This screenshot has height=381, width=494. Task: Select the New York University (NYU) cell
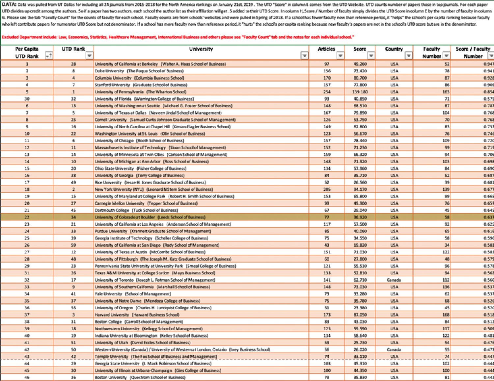click(201, 189)
